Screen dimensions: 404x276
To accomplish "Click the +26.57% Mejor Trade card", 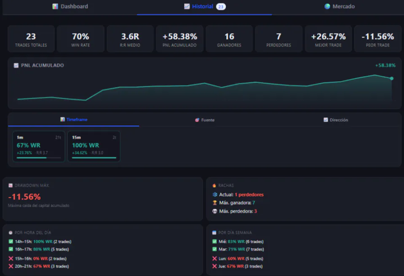I will [x=328, y=39].
